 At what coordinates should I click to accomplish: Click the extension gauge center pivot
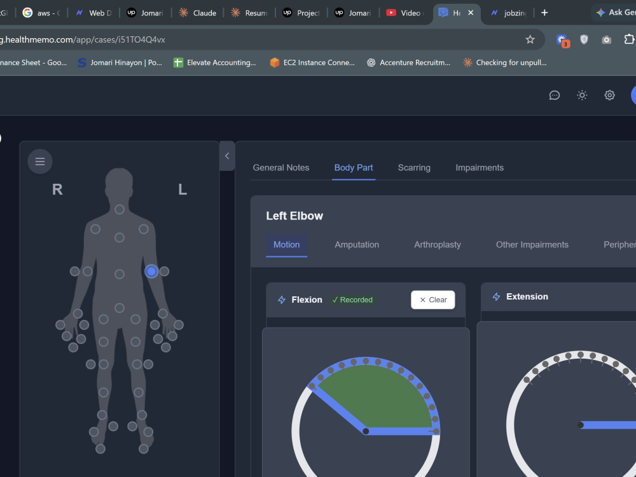[x=581, y=425]
